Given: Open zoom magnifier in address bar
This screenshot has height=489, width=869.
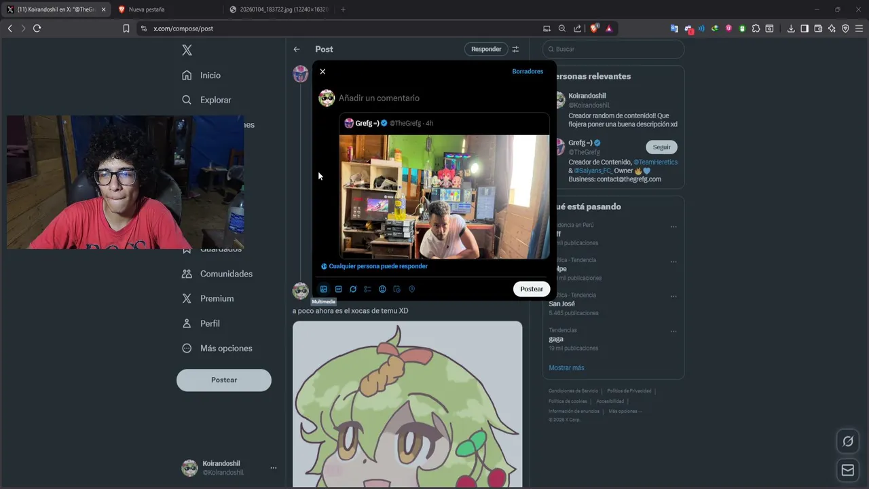Looking at the screenshot, I should coord(562,29).
